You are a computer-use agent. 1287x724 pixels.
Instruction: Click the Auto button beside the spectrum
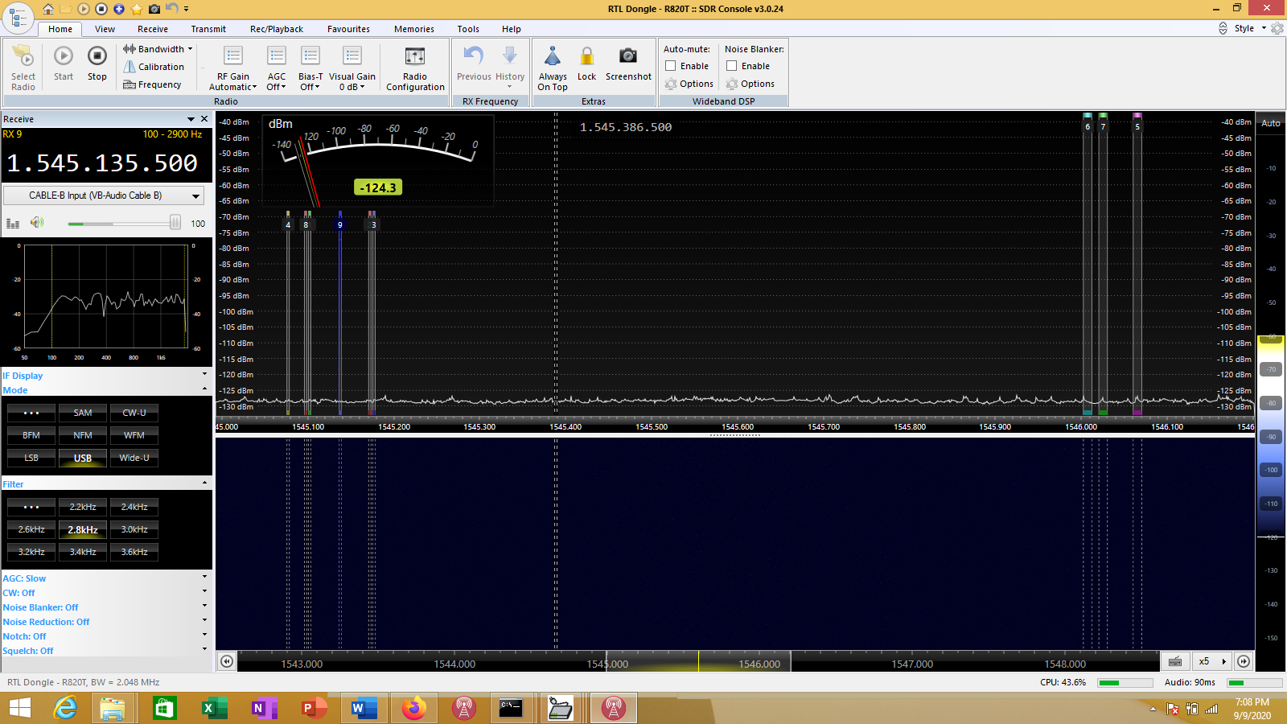point(1271,123)
